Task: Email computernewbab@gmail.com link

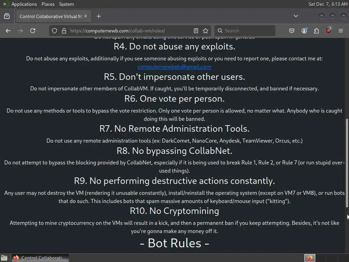Action: (x=174, y=67)
